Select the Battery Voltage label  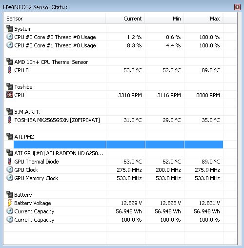click(33, 203)
